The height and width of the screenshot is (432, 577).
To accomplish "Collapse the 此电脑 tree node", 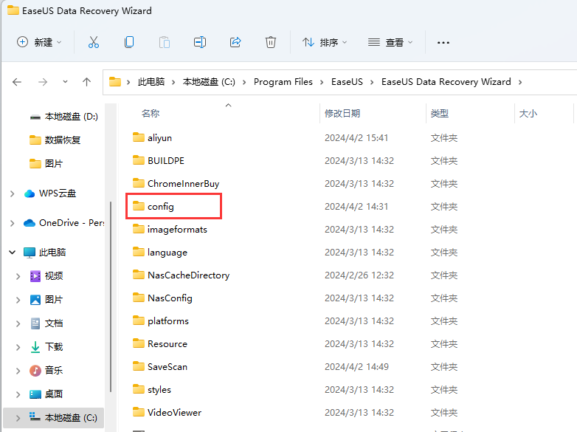I will click(x=12, y=253).
